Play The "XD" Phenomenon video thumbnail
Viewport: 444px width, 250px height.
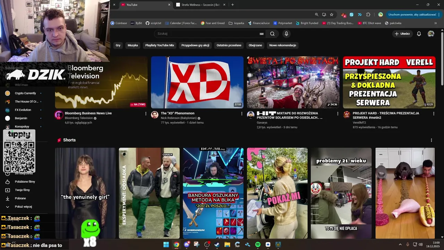[197, 82]
